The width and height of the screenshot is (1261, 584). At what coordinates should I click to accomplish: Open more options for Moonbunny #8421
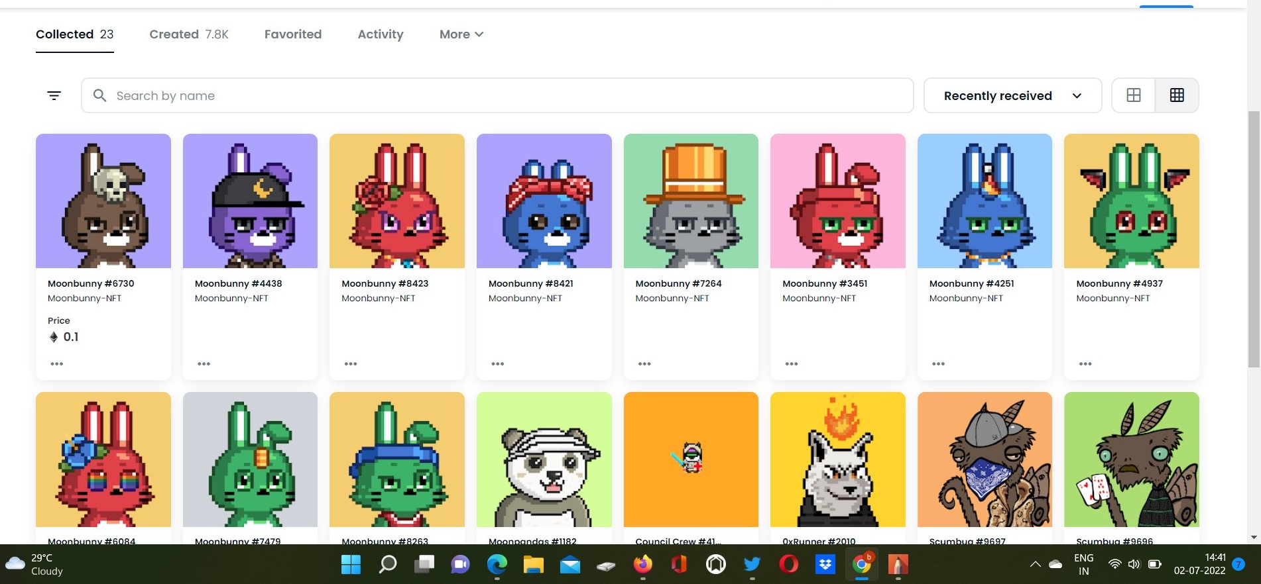[498, 364]
